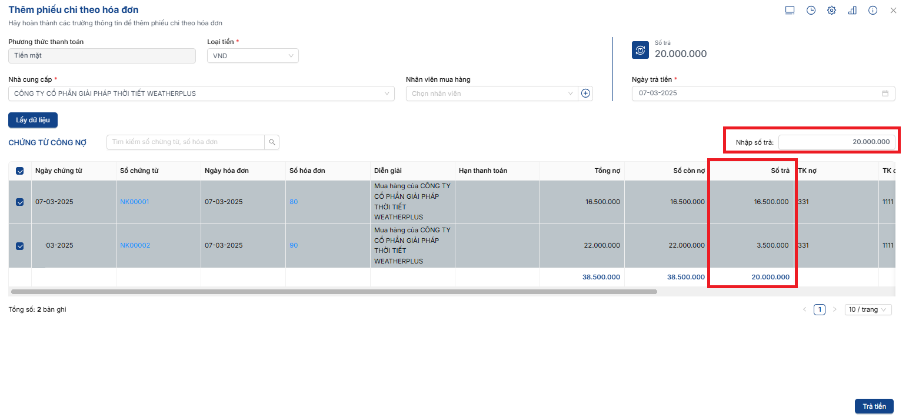Click the bar chart report icon
The width and height of the screenshot is (909, 417).
[x=852, y=11]
